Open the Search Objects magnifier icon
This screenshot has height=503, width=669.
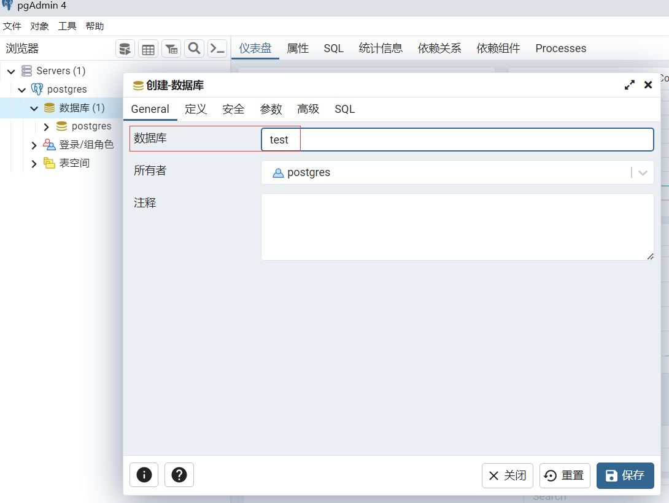pos(194,48)
